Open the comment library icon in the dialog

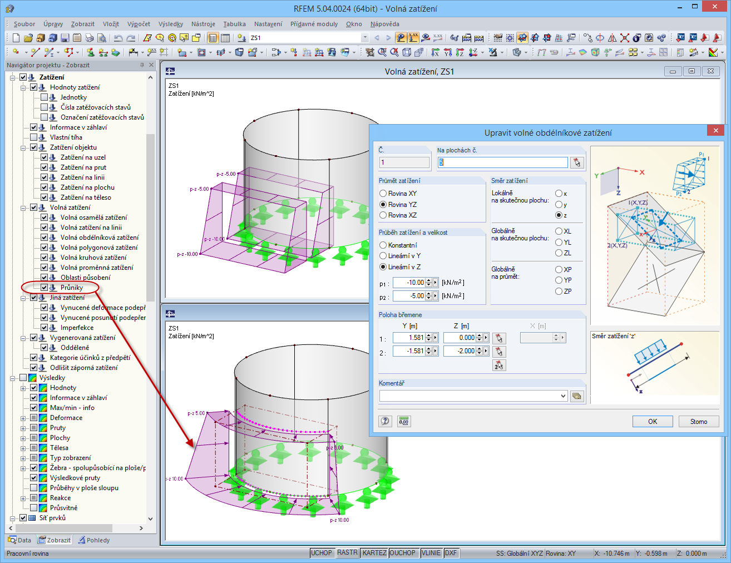577,396
